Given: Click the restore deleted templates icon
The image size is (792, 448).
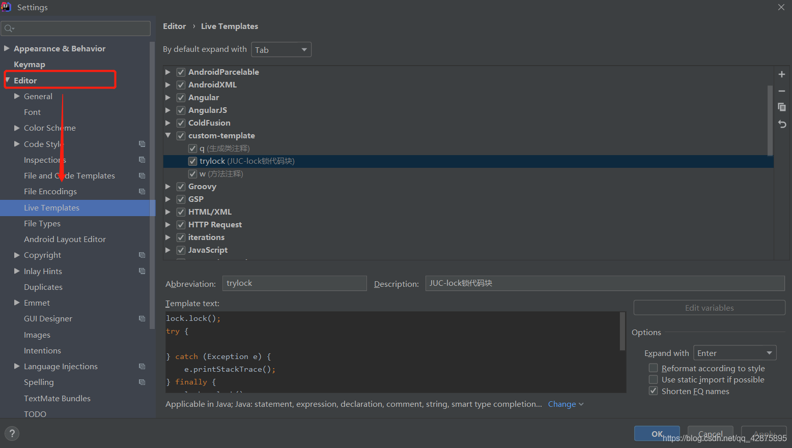Looking at the screenshot, I should point(782,124).
